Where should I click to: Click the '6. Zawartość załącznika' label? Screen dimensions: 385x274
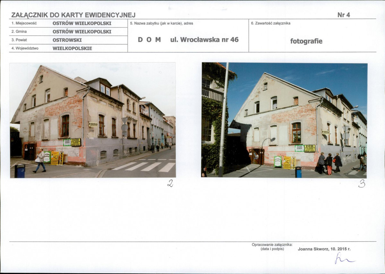click(x=270, y=23)
